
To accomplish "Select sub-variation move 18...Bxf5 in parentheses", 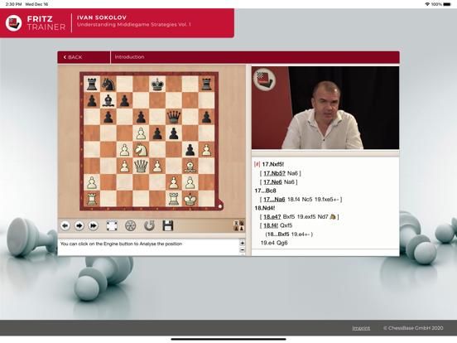I will point(277,234).
